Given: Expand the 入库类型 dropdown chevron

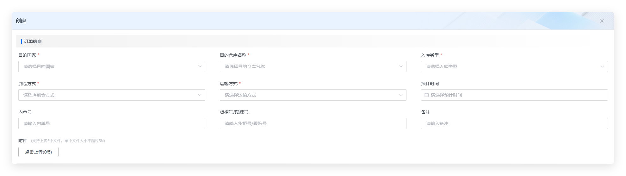Looking at the screenshot, I should click(x=602, y=66).
